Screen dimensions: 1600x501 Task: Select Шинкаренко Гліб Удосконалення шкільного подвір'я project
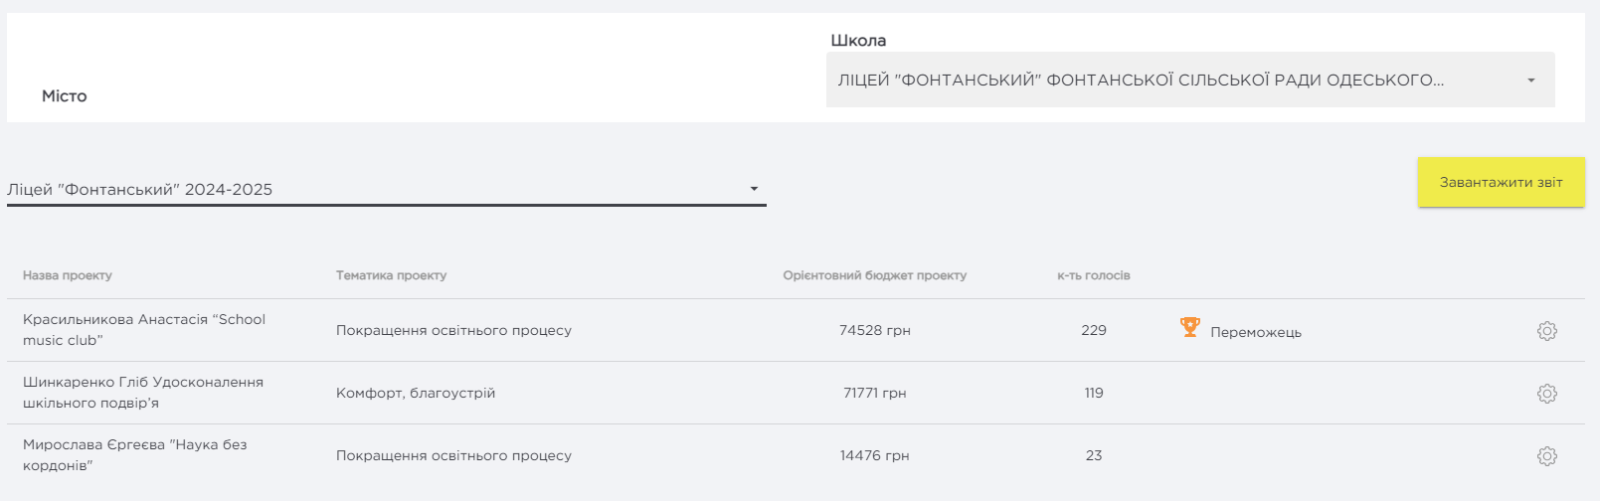pyautogui.click(x=143, y=393)
